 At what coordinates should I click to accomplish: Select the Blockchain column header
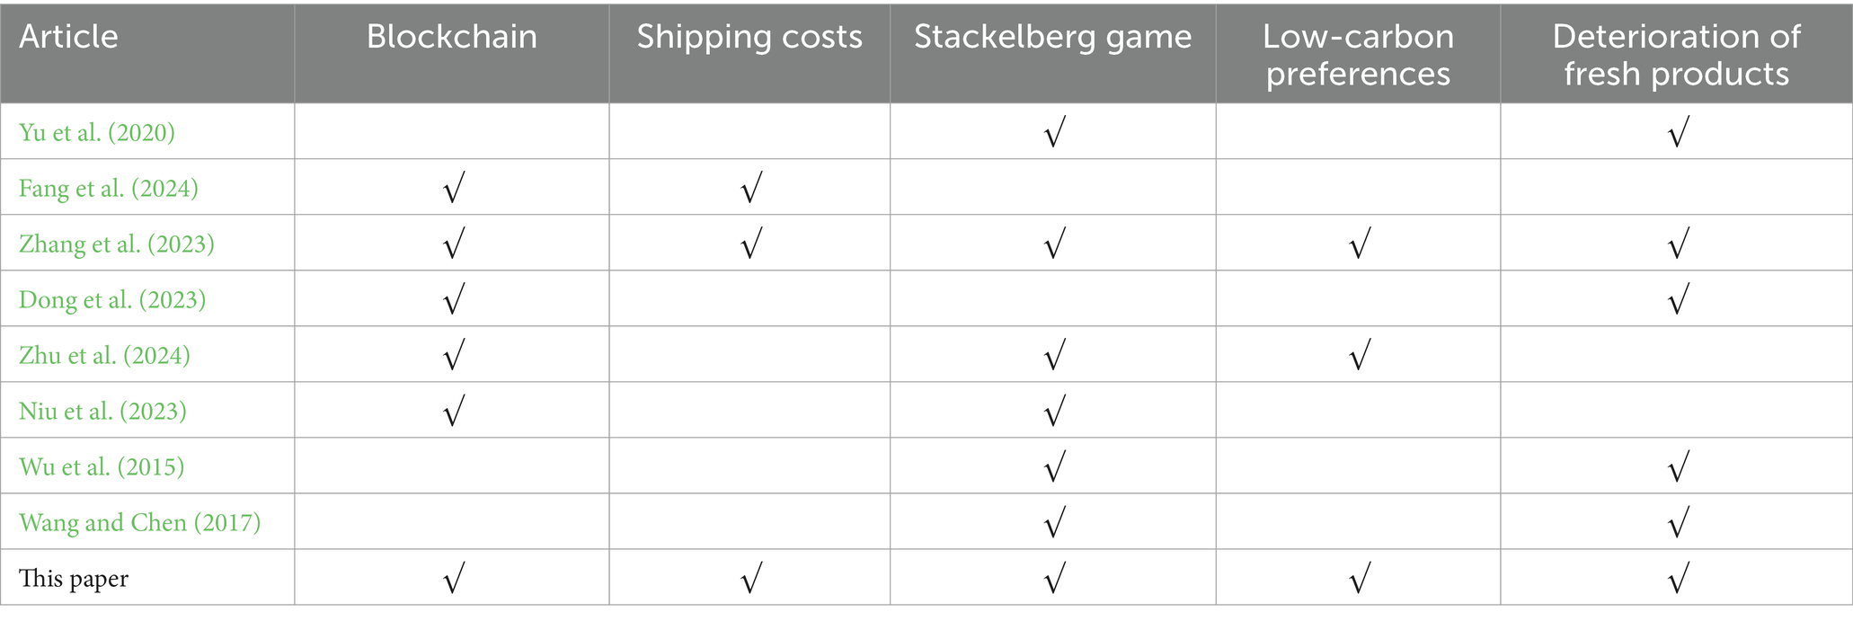(x=452, y=37)
